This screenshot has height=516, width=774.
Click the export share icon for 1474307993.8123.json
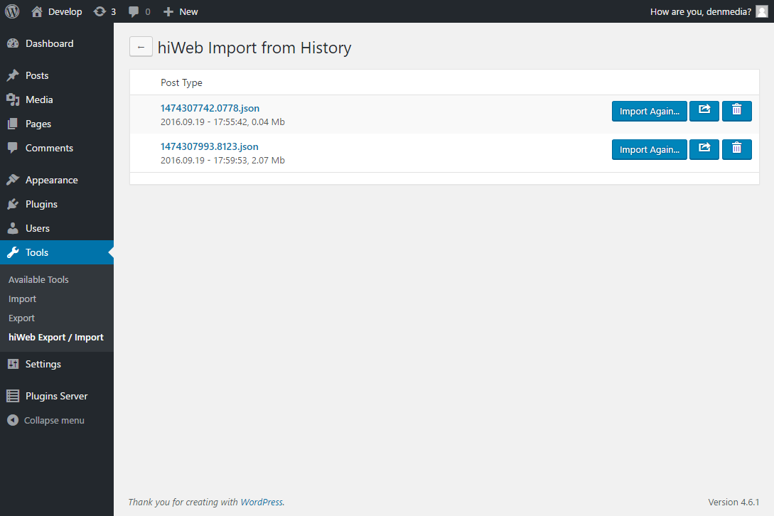point(704,150)
